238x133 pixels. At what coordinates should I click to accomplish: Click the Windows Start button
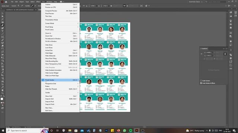(3, 130)
